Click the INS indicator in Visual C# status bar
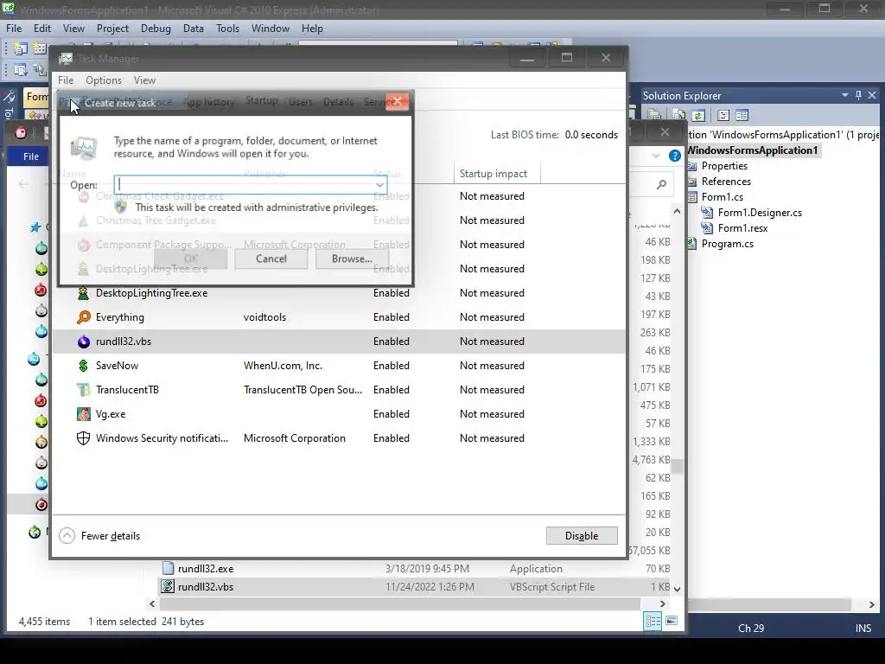Image resolution: width=885 pixels, height=664 pixels. point(863,628)
